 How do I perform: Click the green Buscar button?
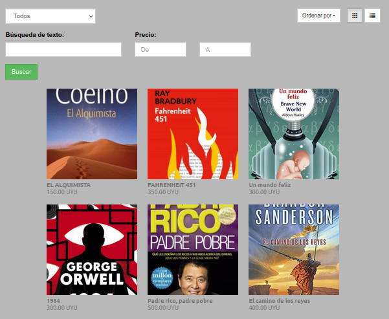click(21, 72)
